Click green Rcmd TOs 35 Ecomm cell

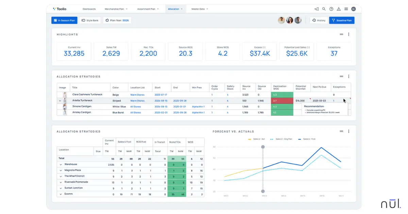[172, 194]
